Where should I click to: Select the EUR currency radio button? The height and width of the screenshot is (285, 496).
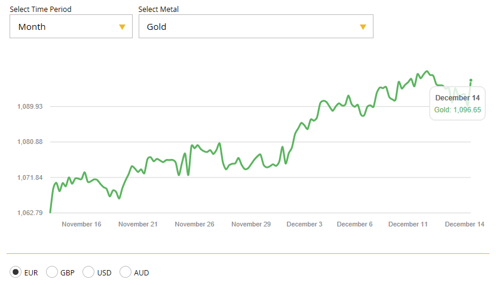tap(16, 272)
